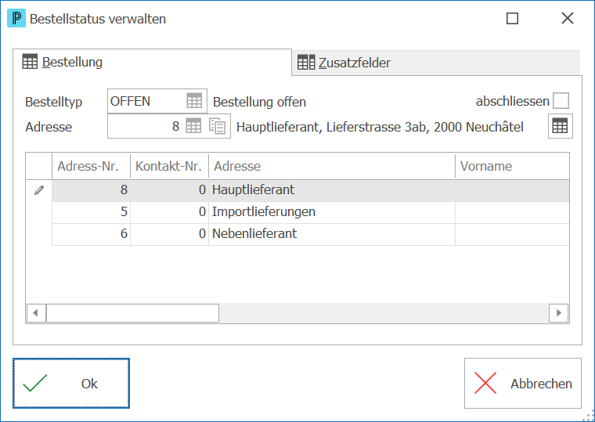595x422 pixels.
Task: Click the horizontal scrollbar thumb
Action: [x=132, y=313]
